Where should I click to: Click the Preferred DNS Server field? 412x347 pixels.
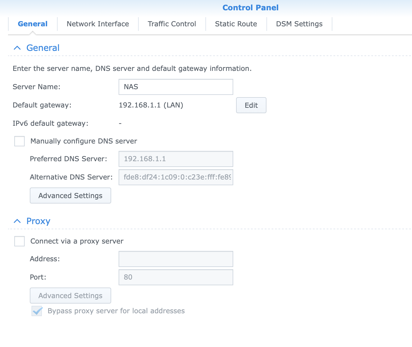tap(176, 159)
